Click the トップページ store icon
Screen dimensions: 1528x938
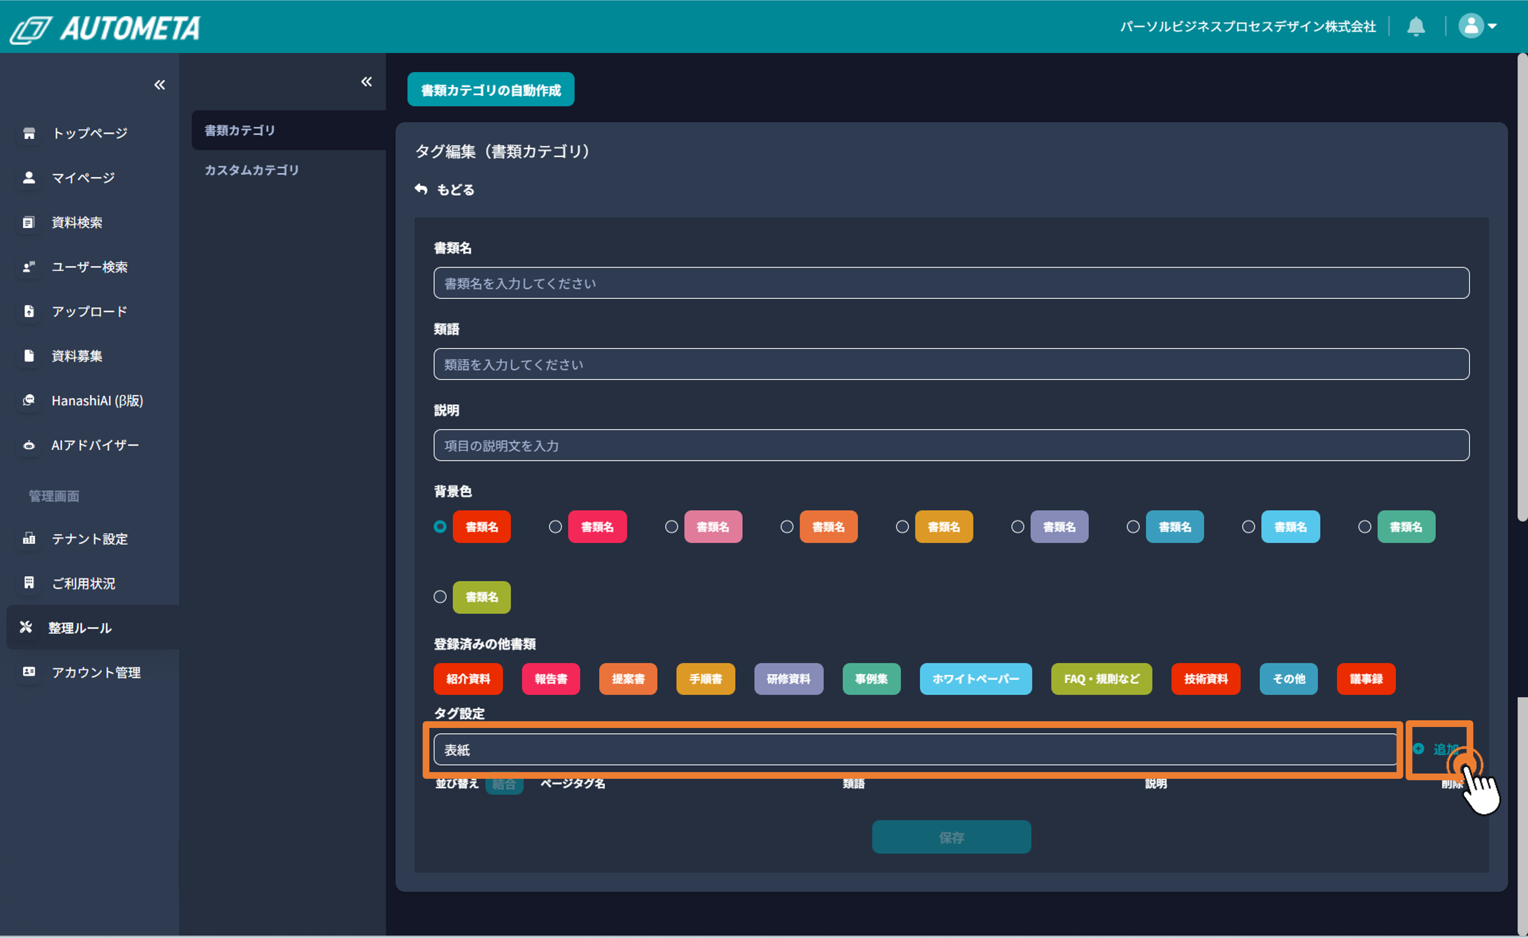29,133
